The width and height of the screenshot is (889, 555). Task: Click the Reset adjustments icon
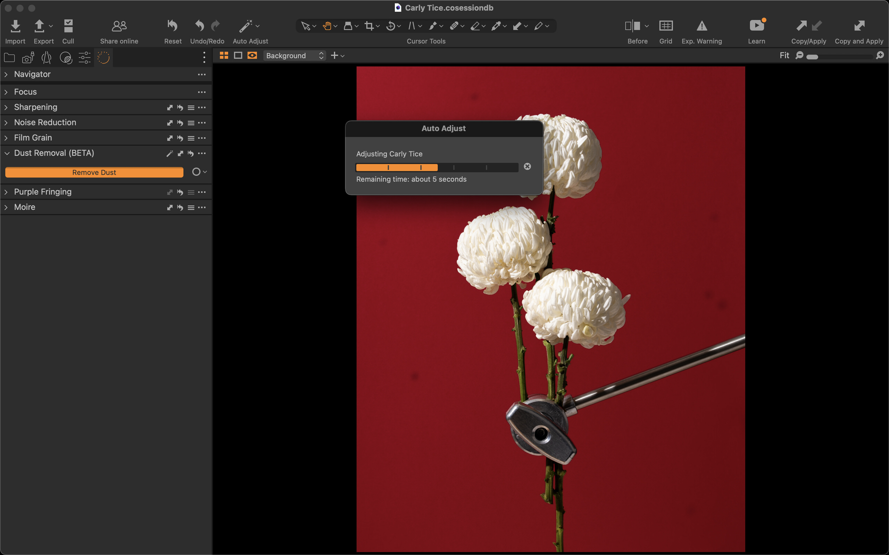(173, 26)
